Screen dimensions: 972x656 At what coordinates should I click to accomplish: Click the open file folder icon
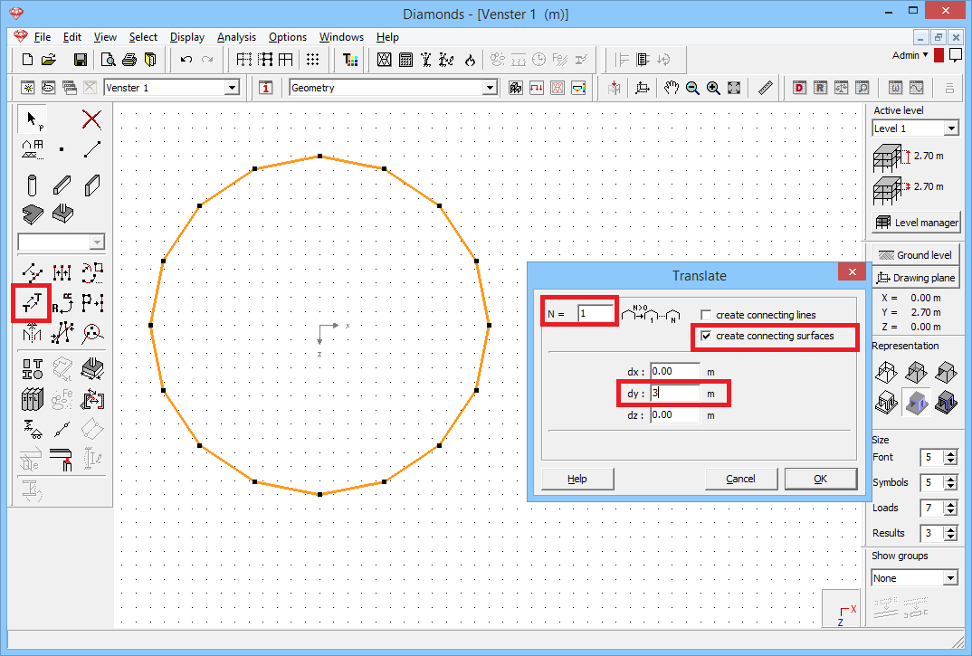point(49,60)
